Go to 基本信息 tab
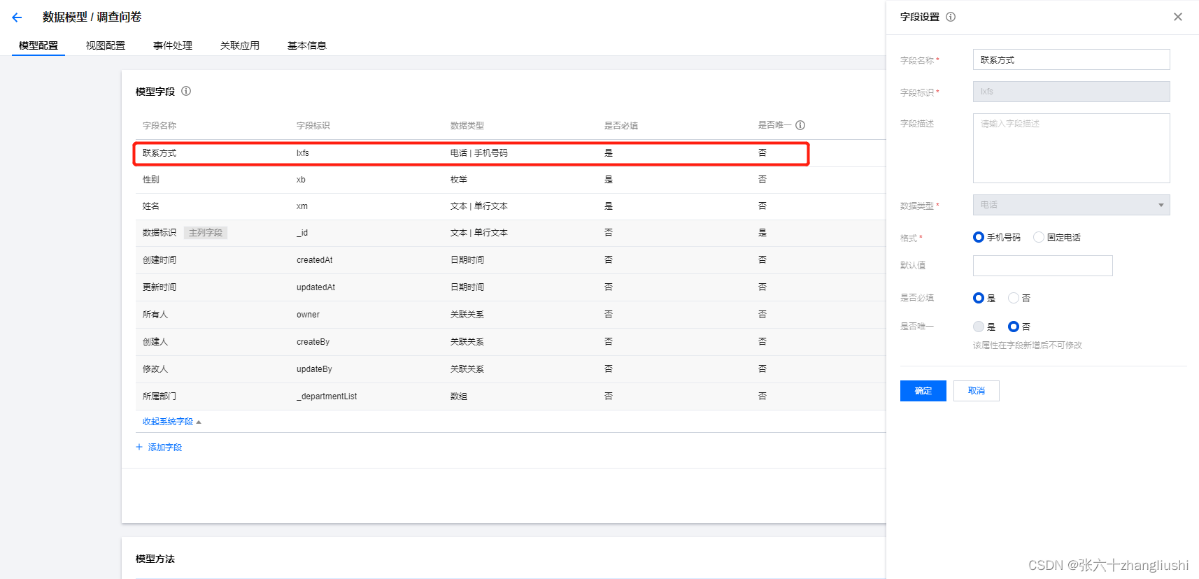 coord(307,45)
